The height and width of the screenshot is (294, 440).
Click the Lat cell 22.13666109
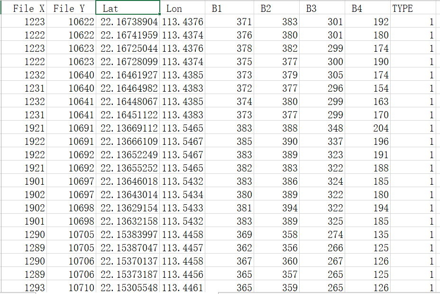[128, 141]
